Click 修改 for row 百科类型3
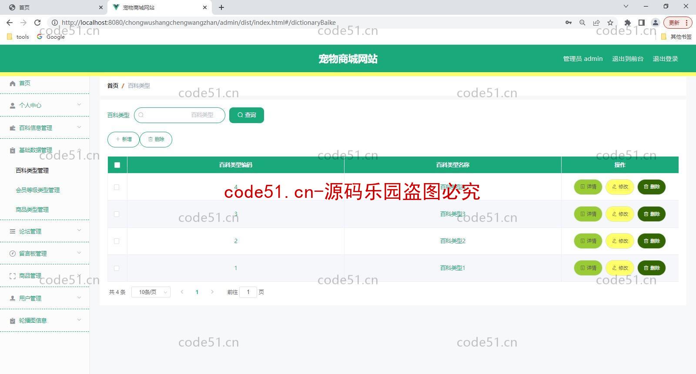 [x=620, y=214]
